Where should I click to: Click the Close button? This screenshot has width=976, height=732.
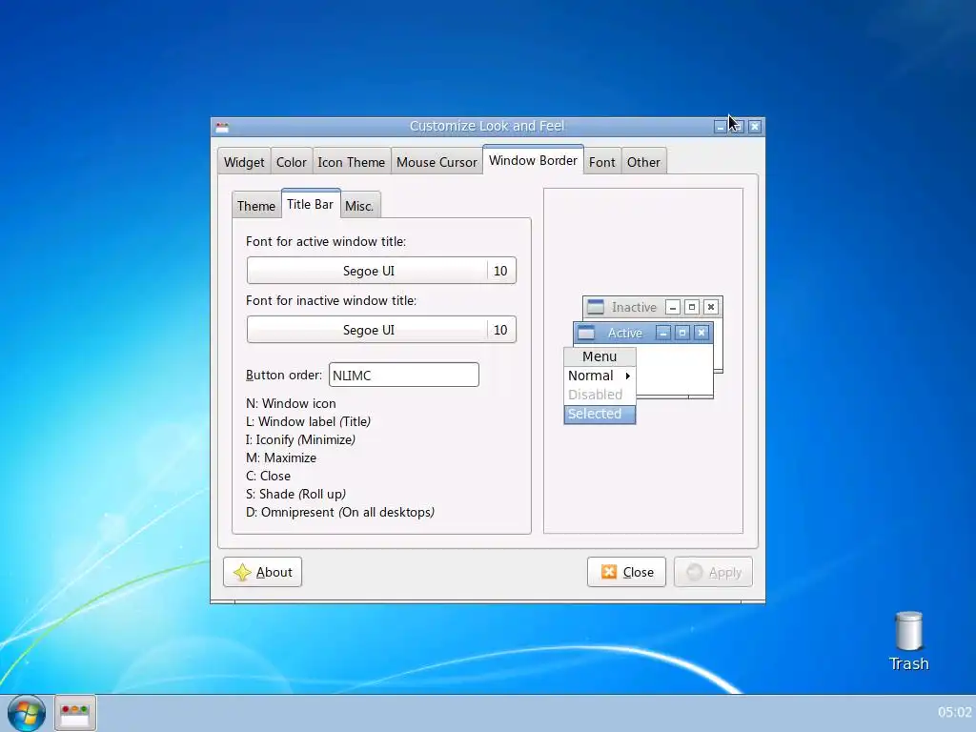click(x=627, y=572)
